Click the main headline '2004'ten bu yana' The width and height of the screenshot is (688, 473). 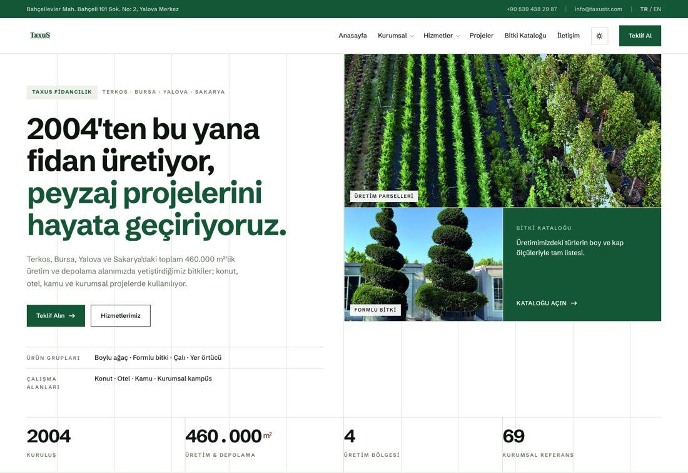(x=143, y=129)
